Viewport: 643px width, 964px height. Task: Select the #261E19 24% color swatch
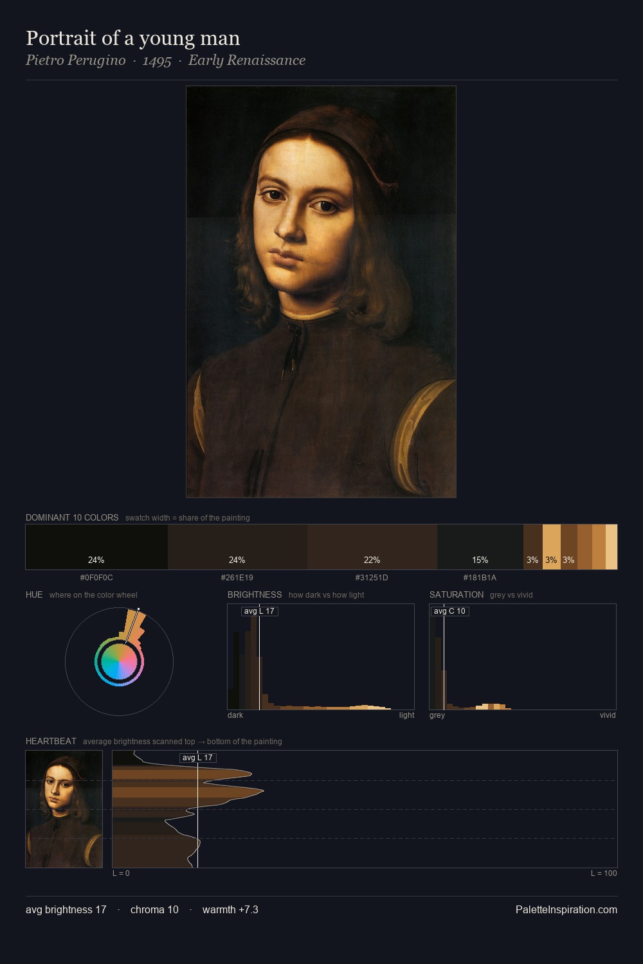click(x=237, y=547)
